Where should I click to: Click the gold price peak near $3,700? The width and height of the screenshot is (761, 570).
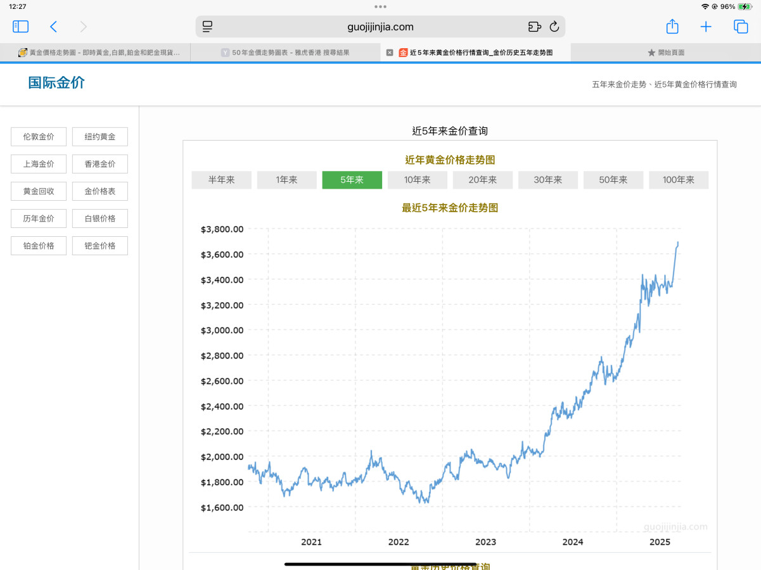pos(677,243)
